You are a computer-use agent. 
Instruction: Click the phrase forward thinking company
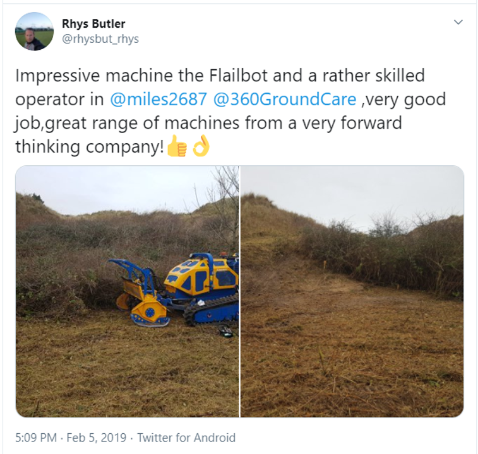[208, 134]
